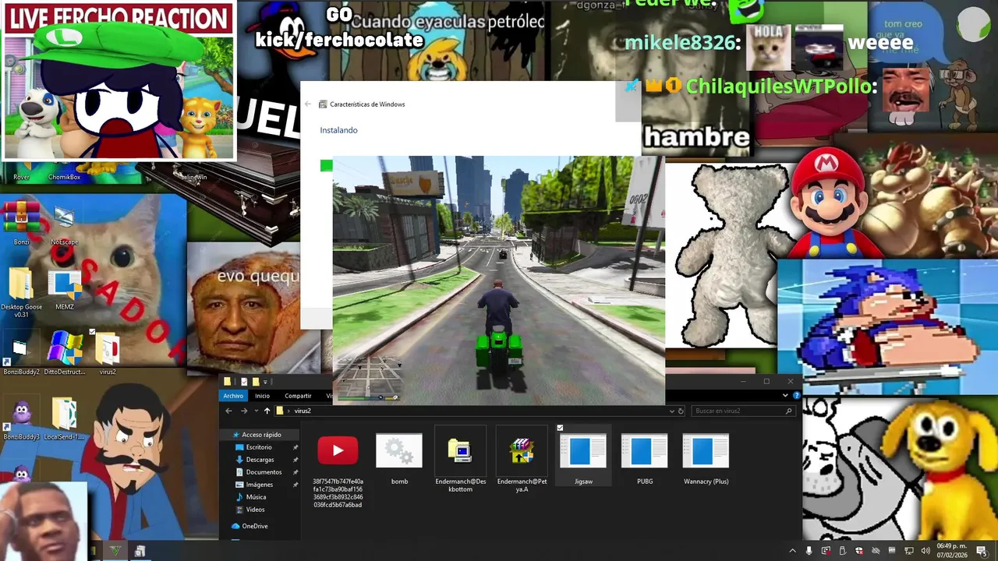Click the GTA V gameplay video overlay

pos(499,280)
